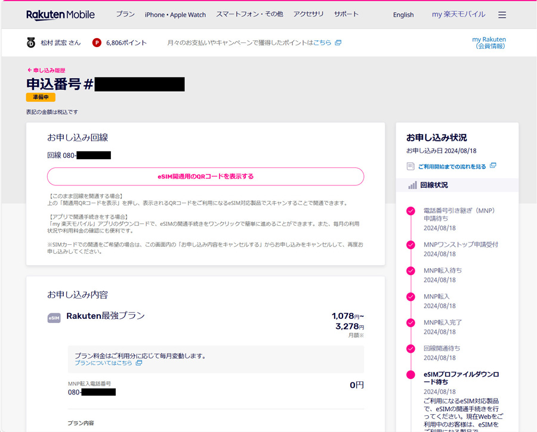The image size is (537, 432).
Task: Open the hamburger menu icon
Action: [x=502, y=15]
